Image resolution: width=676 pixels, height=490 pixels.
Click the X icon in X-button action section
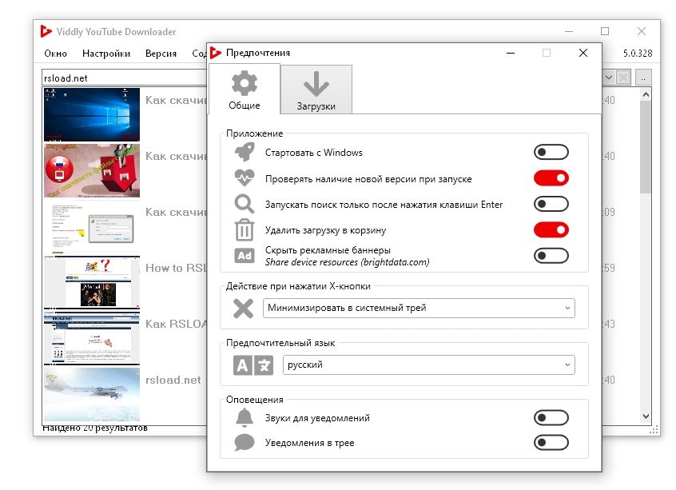point(243,309)
